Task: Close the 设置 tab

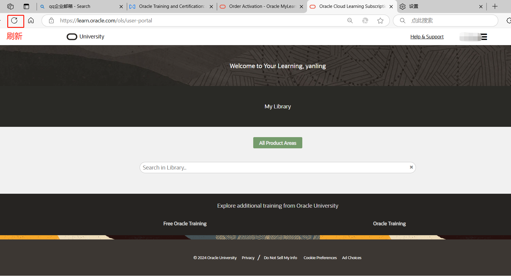Action: point(481,6)
